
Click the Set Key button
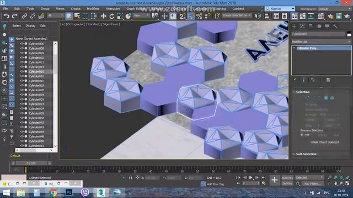coord(287,183)
